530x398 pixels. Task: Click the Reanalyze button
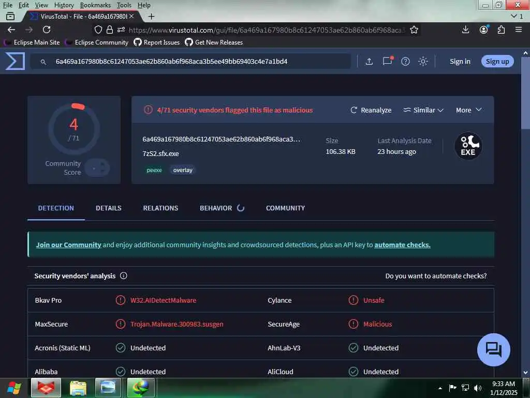(371, 110)
